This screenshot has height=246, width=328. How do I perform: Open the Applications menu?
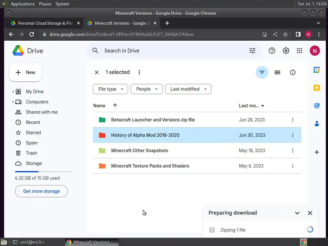coord(23,4)
